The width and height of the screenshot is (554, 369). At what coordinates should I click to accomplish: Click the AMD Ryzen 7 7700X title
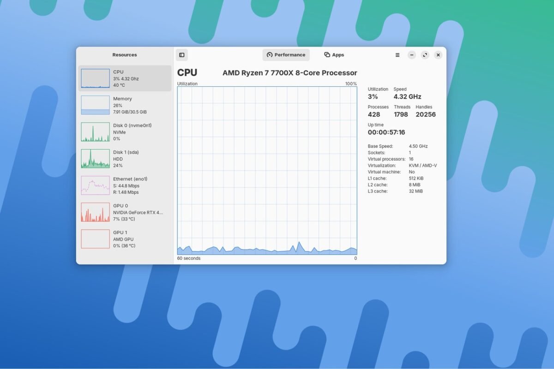coord(290,73)
